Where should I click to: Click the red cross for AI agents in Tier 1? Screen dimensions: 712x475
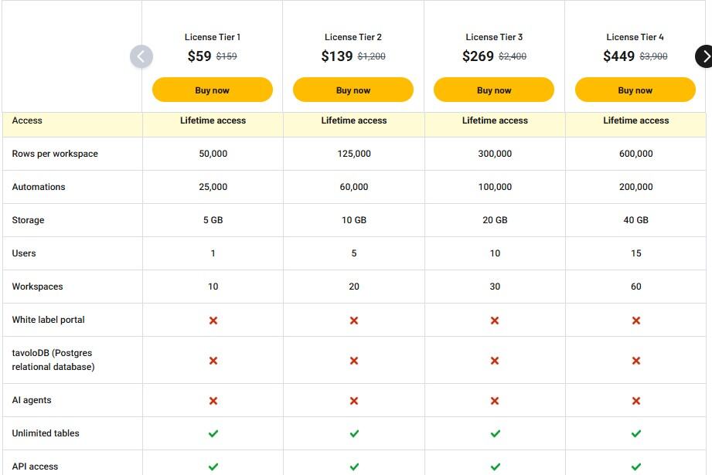[x=213, y=400]
